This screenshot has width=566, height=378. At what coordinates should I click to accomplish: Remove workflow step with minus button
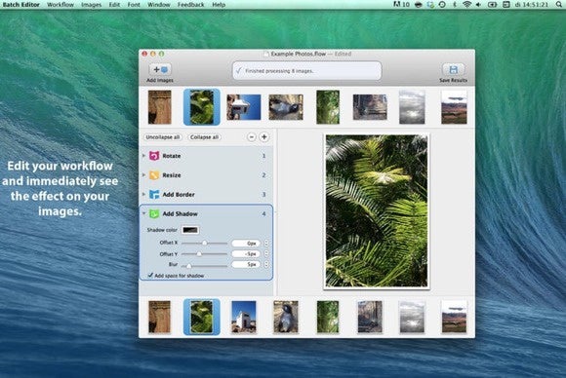pyautogui.click(x=252, y=137)
